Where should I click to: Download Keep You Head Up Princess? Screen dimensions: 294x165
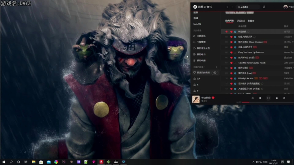pos(235,53)
